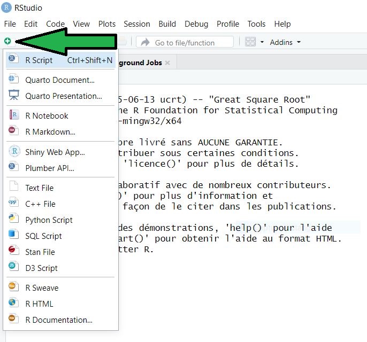Open the View menu
The height and width of the screenshot is (342, 367).
click(81, 24)
